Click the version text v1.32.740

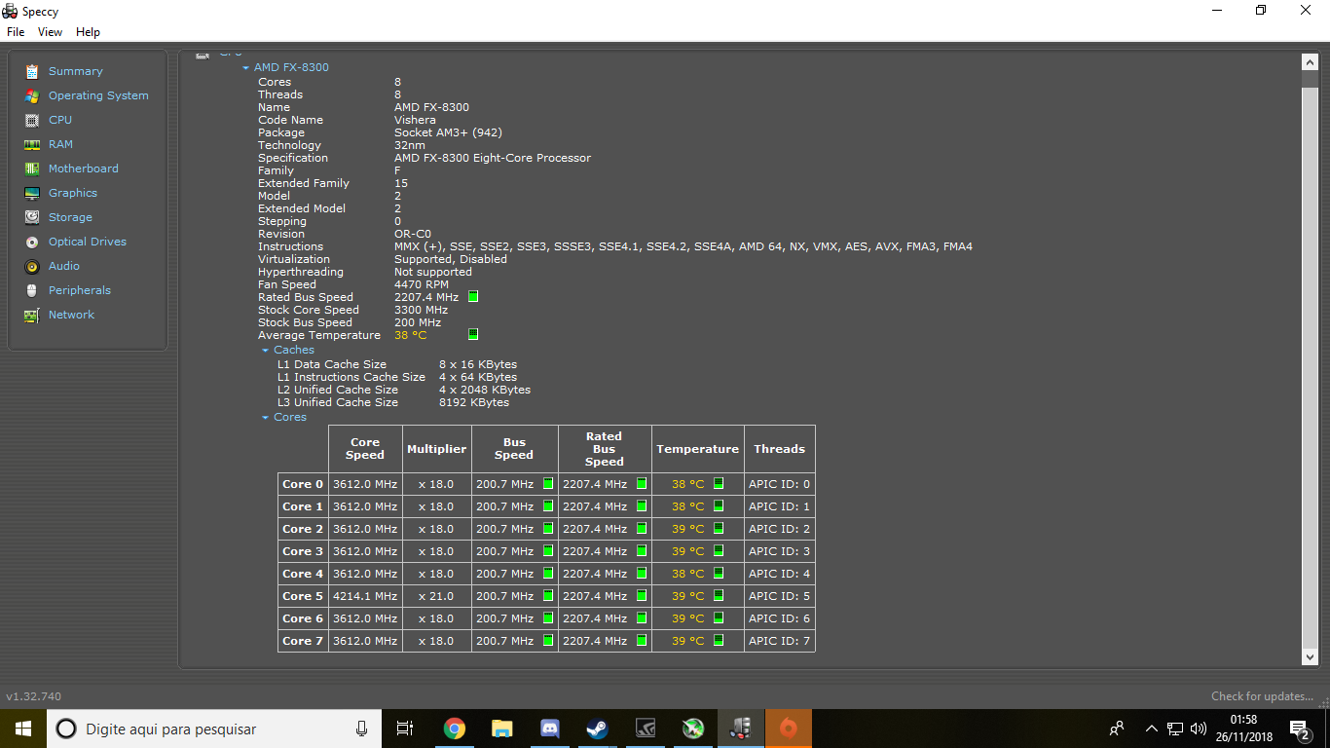[34, 696]
